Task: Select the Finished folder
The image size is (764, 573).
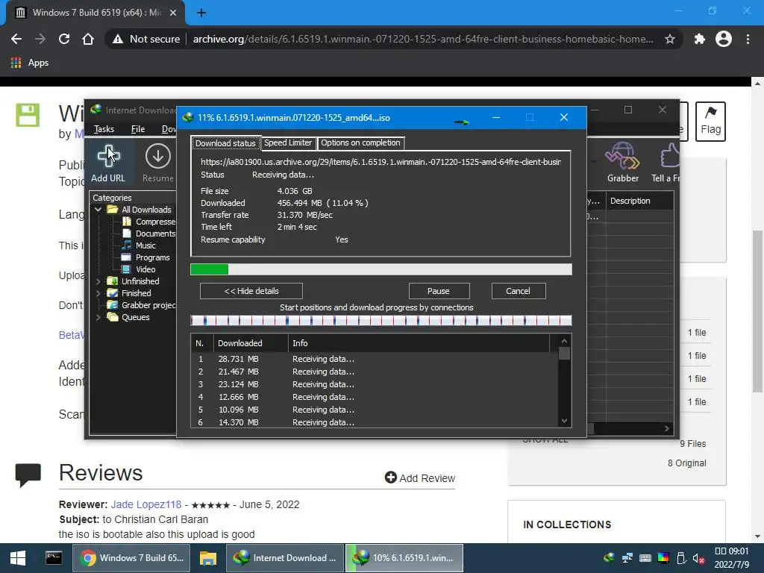Action: (136, 293)
